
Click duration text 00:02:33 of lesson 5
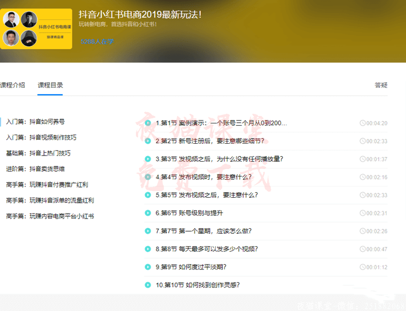[x=377, y=195]
